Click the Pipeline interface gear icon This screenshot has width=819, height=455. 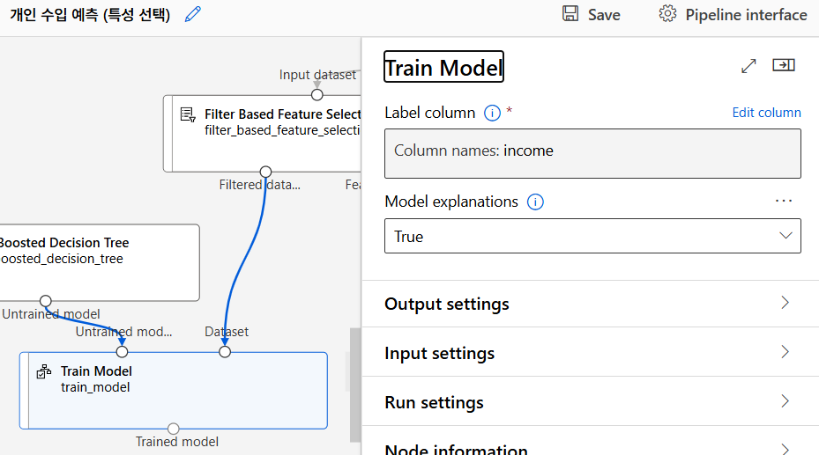point(667,14)
